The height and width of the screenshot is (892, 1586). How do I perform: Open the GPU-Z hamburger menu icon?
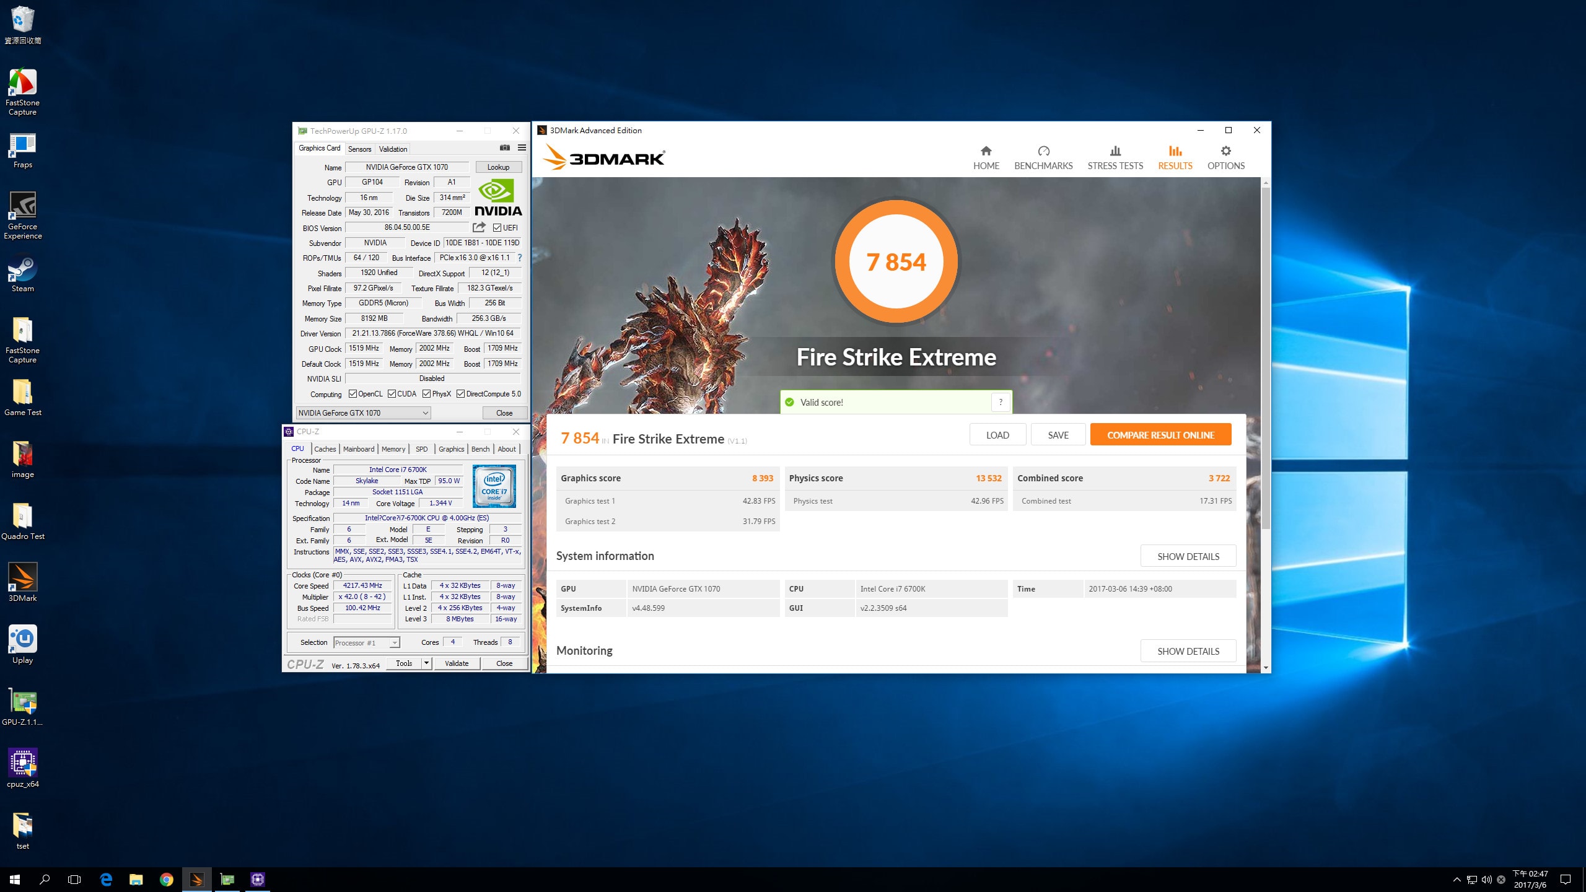tap(522, 147)
